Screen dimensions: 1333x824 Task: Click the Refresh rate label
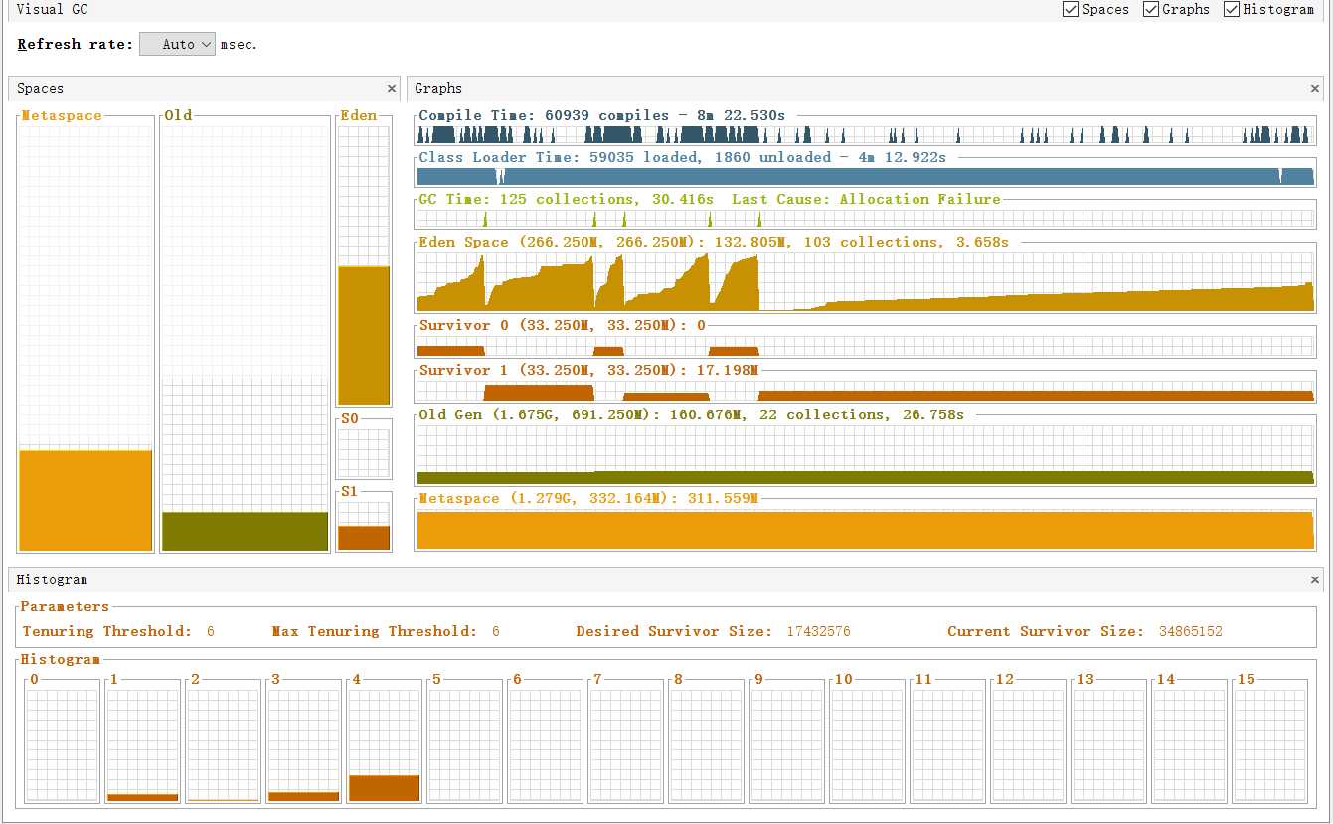pos(76,44)
